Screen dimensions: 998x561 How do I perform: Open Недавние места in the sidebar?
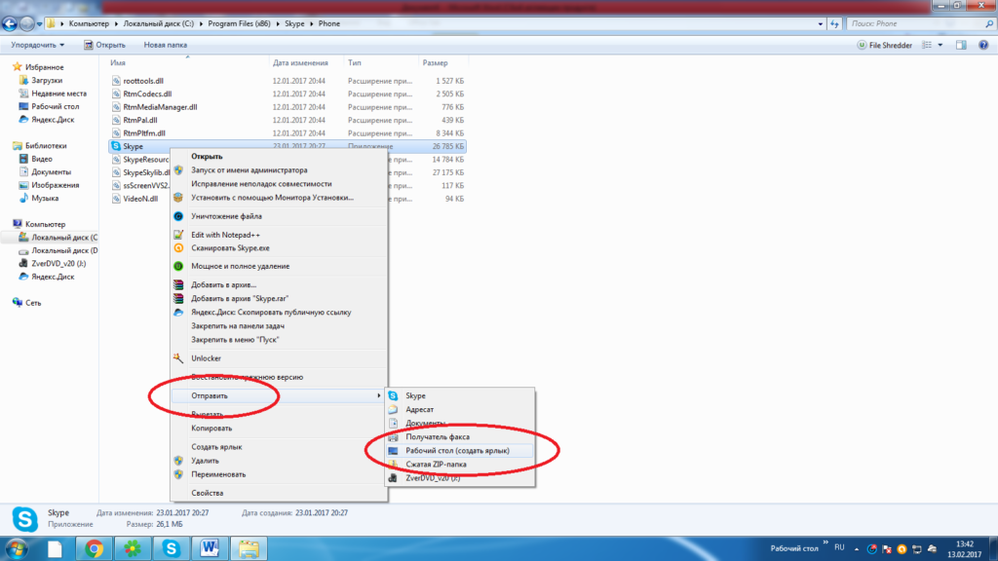pyautogui.click(x=58, y=93)
